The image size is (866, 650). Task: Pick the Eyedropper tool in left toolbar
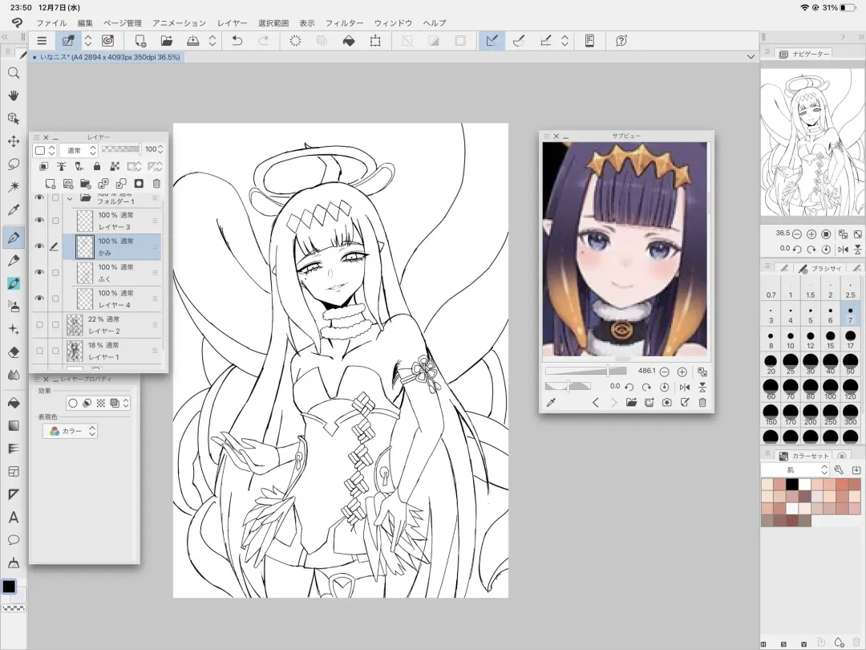14,210
